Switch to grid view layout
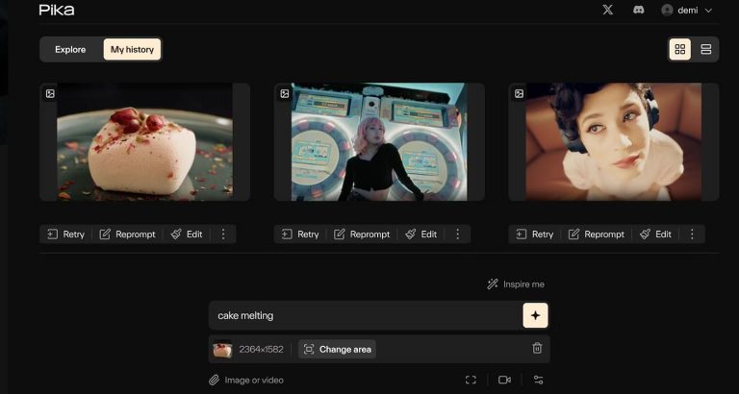 pyautogui.click(x=680, y=49)
